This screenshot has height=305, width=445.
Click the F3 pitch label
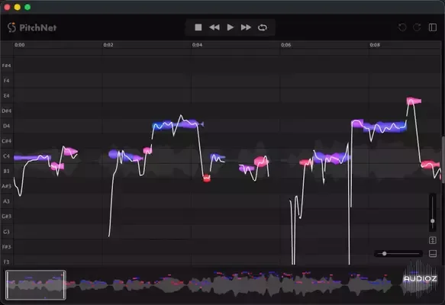6,262
